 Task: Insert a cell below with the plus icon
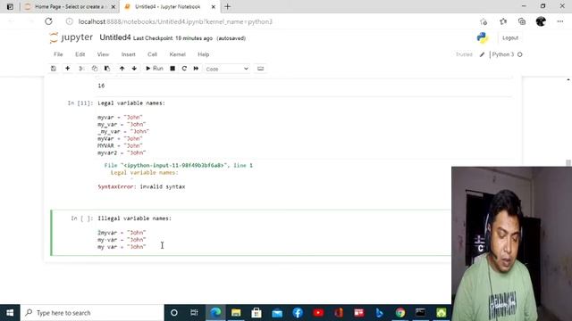coord(68,69)
